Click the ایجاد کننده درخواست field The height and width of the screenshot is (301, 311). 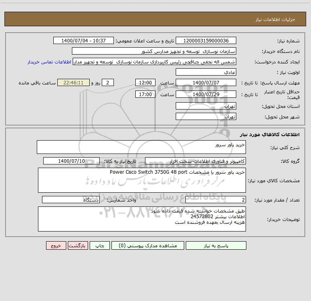155,61
